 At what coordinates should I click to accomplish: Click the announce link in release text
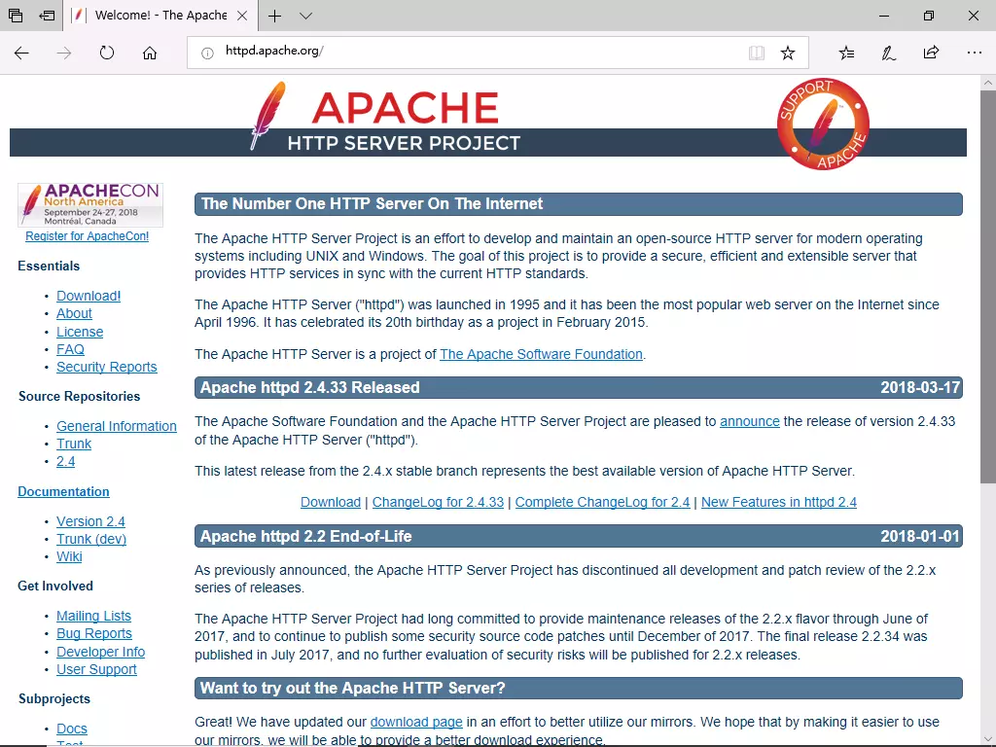[750, 422]
